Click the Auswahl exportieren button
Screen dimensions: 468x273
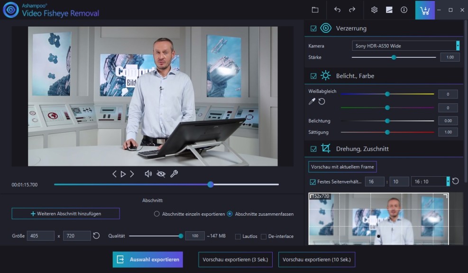click(x=147, y=260)
